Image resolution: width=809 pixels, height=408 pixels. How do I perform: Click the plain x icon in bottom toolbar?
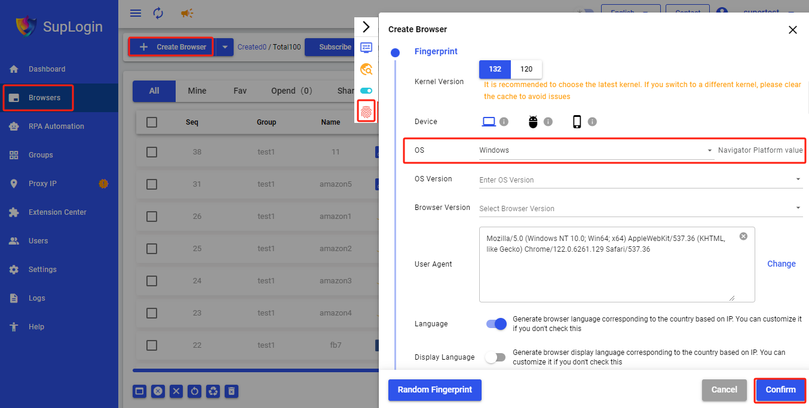coord(176,391)
